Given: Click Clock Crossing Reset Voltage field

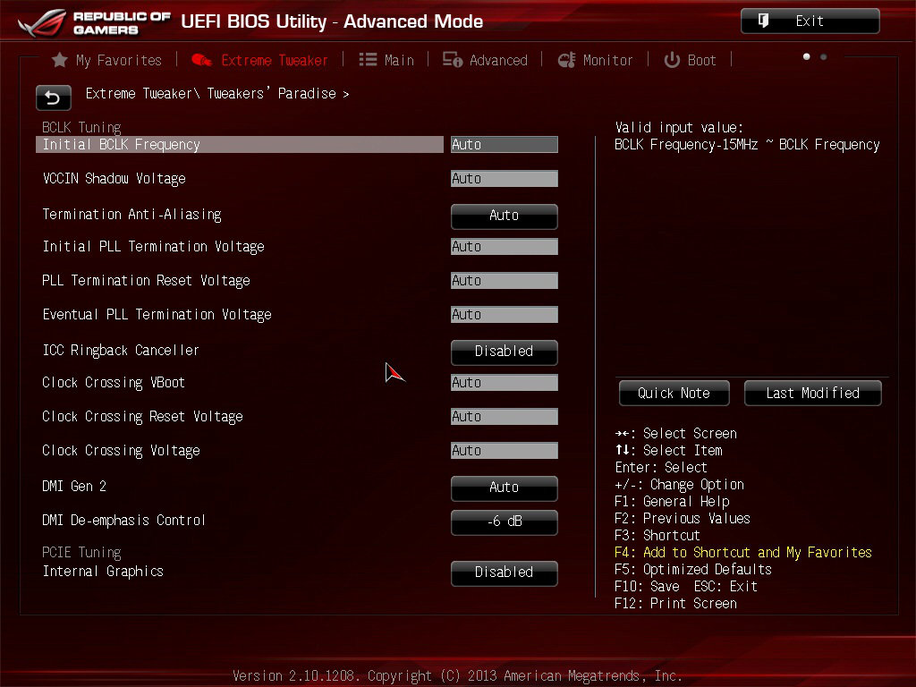Looking at the screenshot, I should pyautogui.click(x=505, y=417).
